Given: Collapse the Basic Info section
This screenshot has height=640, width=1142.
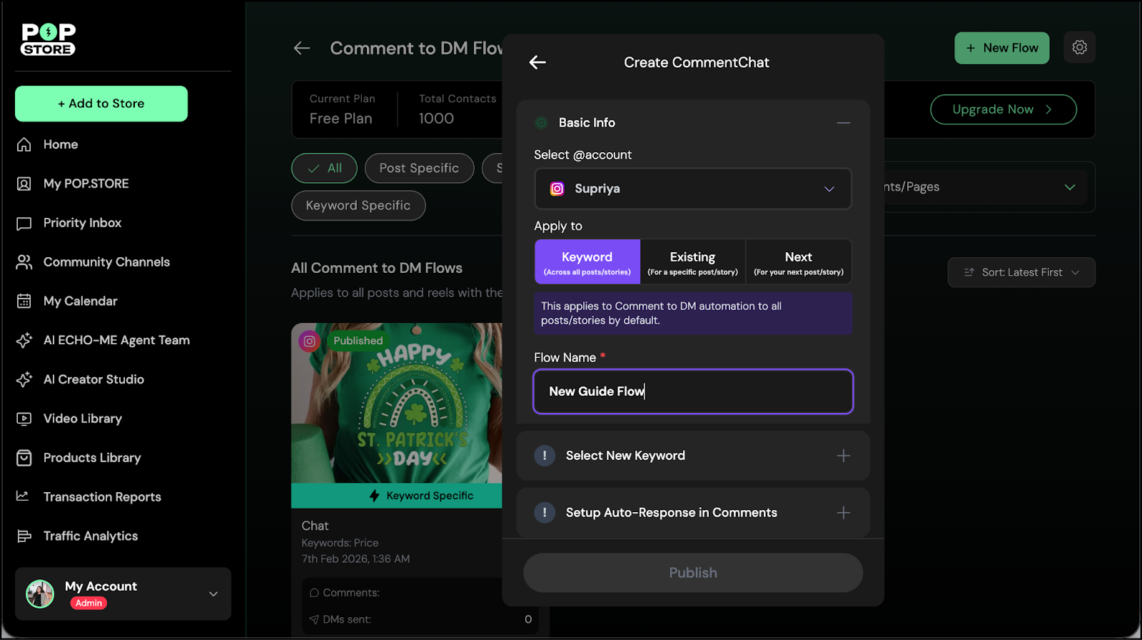Looking at the screenshot, I should pyautogui.click(x=843, y=123).
